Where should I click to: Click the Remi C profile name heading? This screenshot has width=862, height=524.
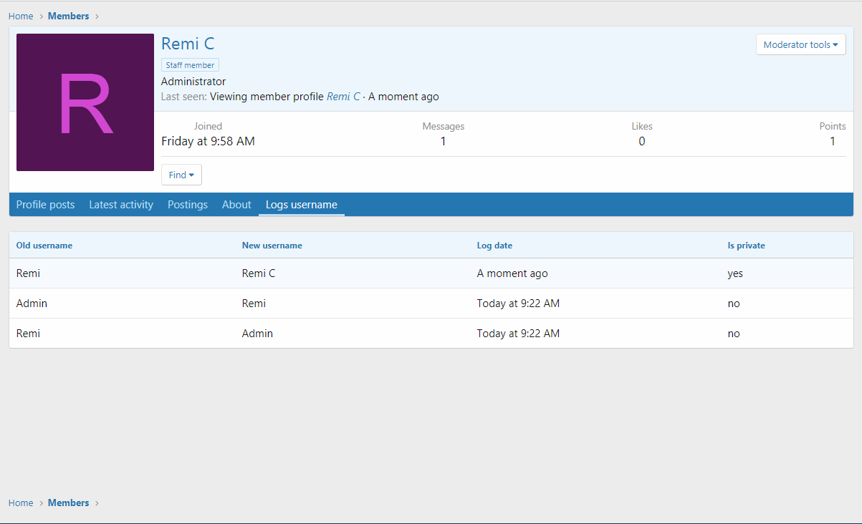188,44
